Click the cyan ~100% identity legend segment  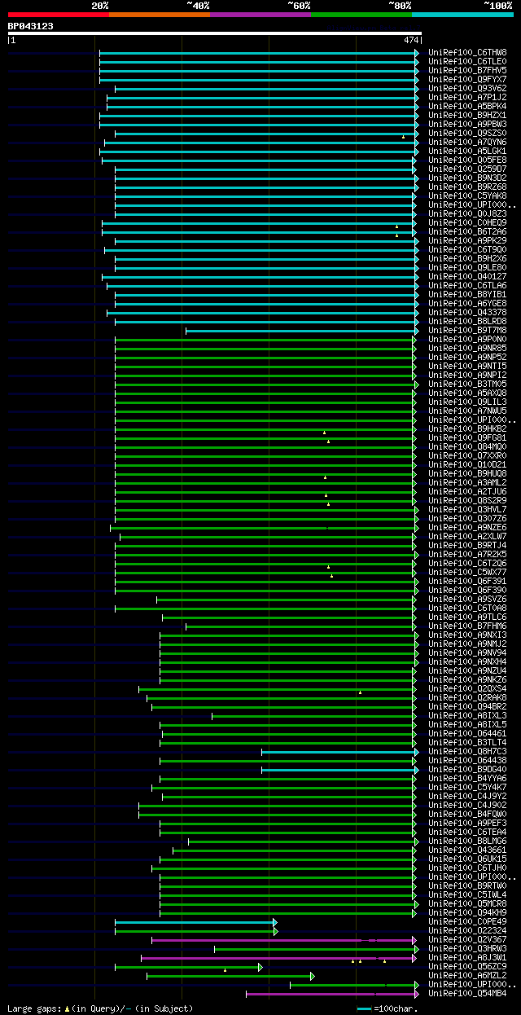[462, 15]
